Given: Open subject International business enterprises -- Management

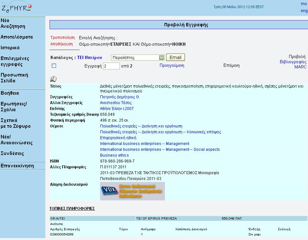Looking at the screenshot, I should click(x=144, y=144).
